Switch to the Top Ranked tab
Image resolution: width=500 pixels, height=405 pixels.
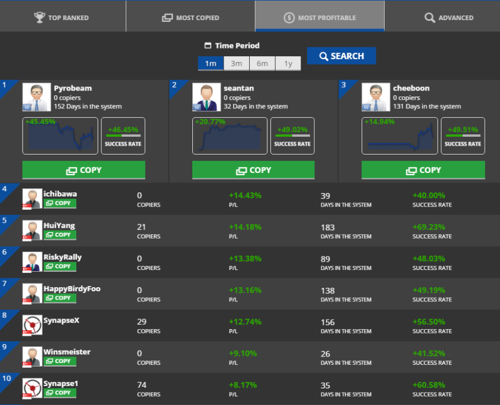pos(62,18)
